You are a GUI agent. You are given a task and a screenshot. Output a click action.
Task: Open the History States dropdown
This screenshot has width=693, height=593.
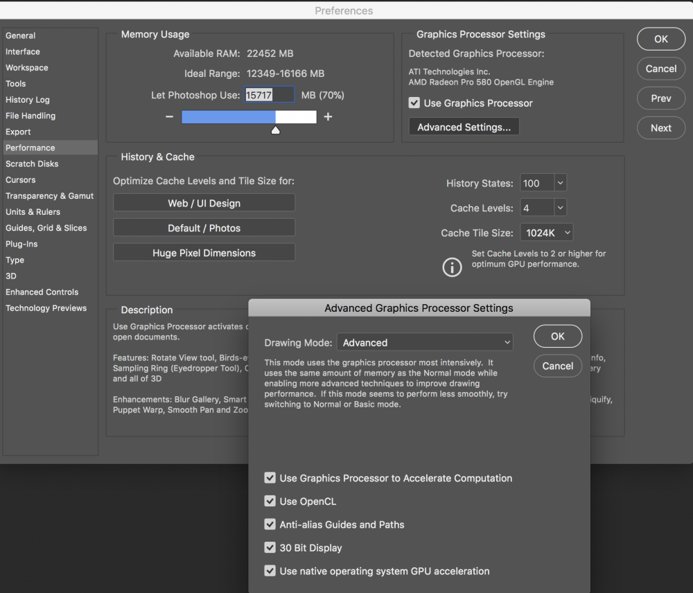[560, 183]
